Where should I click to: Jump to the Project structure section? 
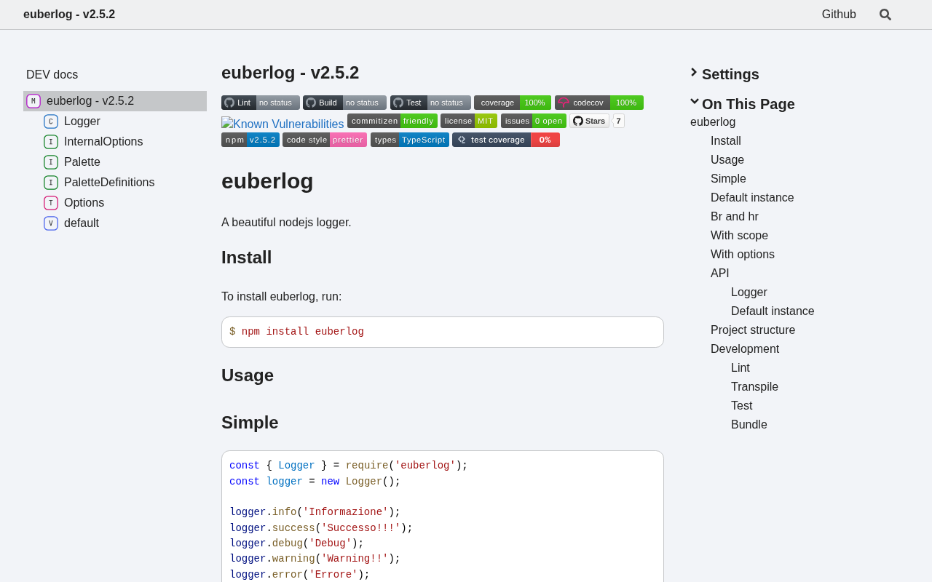(753, 330)
